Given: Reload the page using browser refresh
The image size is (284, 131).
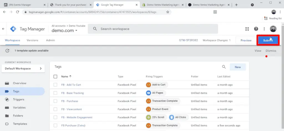Looking at the screenshot, I should click(17, 12).
